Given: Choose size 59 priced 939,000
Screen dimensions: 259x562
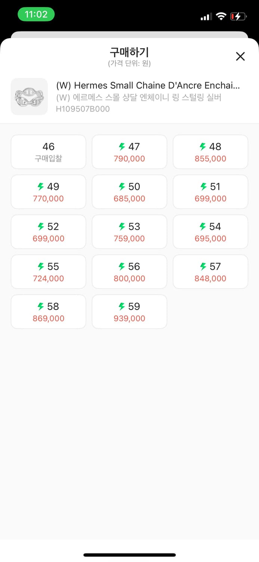Looking at the screenshot, I should 129,312.
